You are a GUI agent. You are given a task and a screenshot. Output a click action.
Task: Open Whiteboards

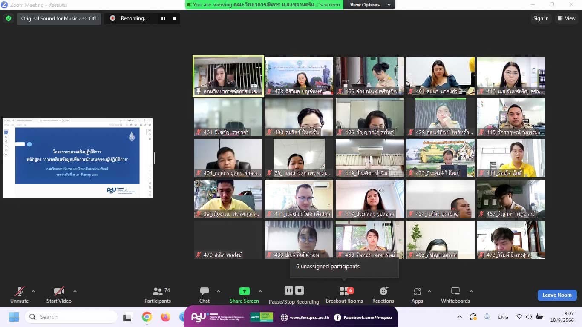coord(455,295)
